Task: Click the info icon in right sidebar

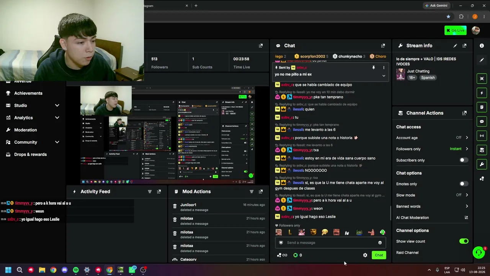Action: (482, 46)
